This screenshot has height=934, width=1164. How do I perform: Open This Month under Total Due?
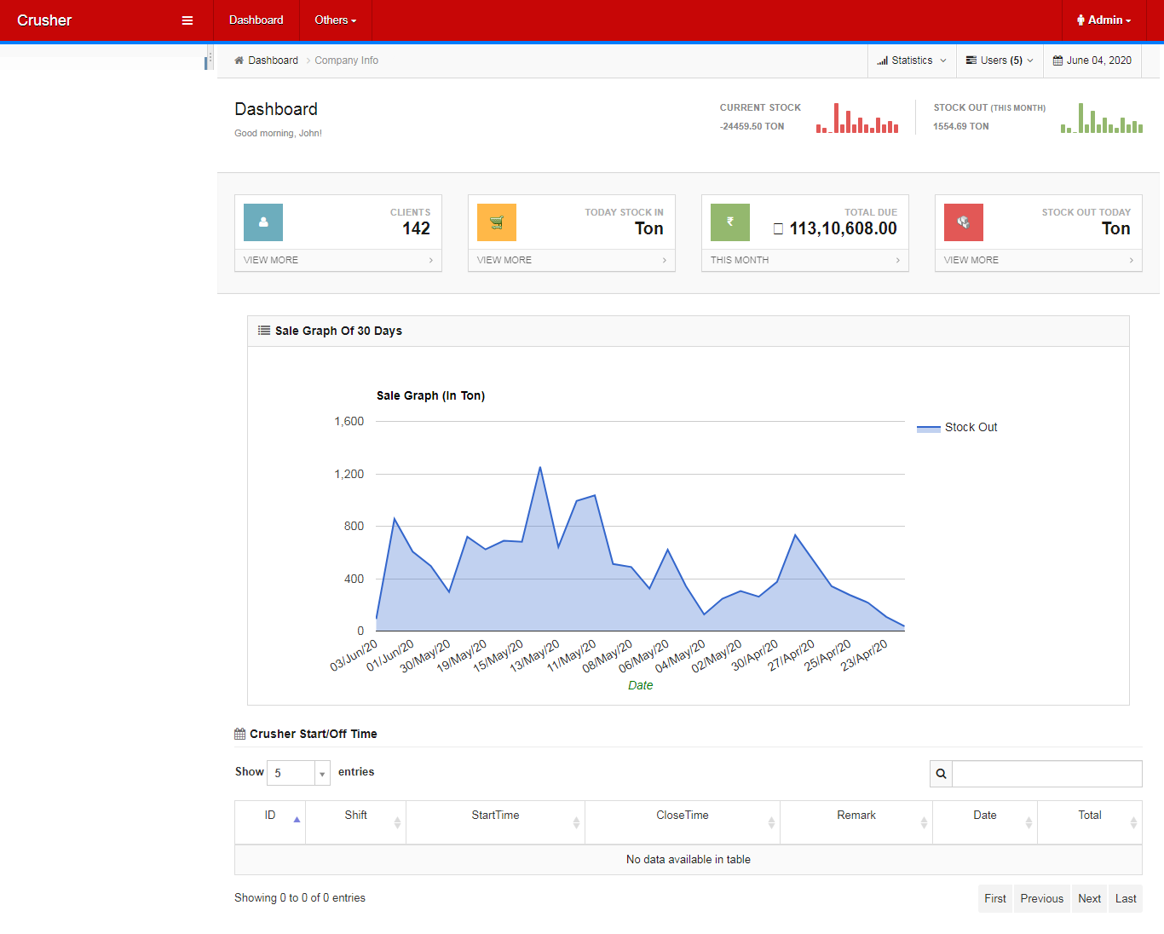coord(805,260)
